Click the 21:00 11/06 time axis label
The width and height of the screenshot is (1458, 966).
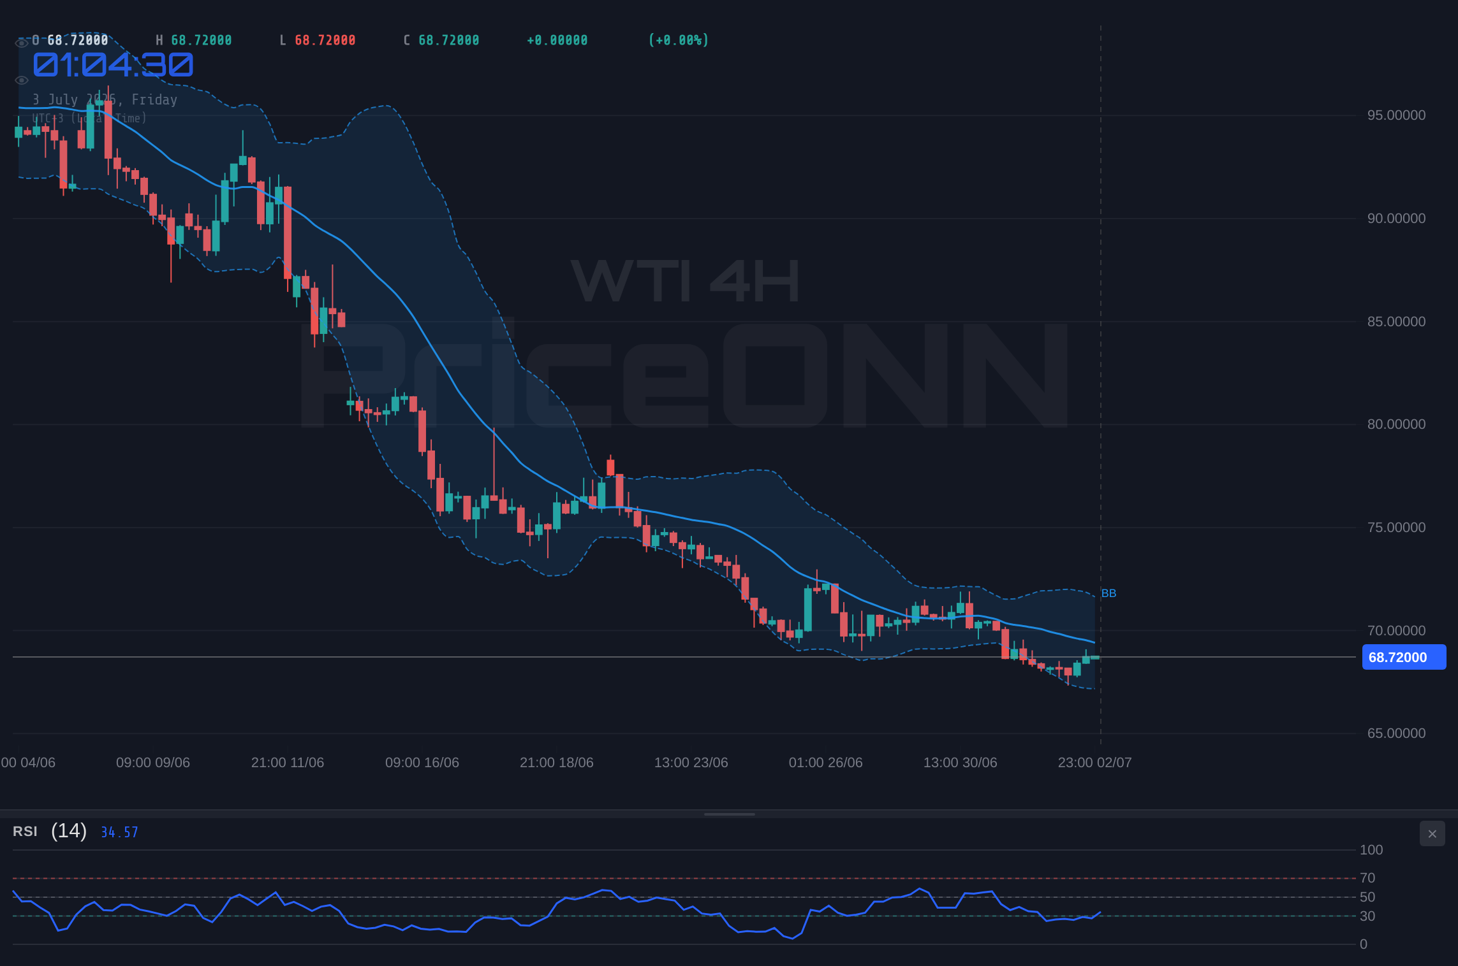[x=288, y=763]
